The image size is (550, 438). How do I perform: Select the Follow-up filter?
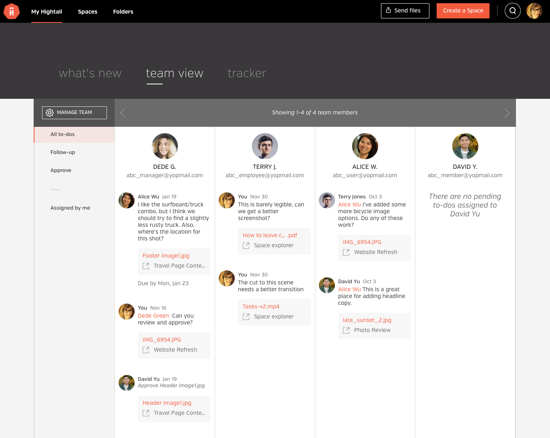pos(63,152)
